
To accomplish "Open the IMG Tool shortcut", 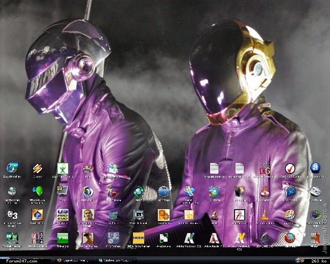I will 113,238.
